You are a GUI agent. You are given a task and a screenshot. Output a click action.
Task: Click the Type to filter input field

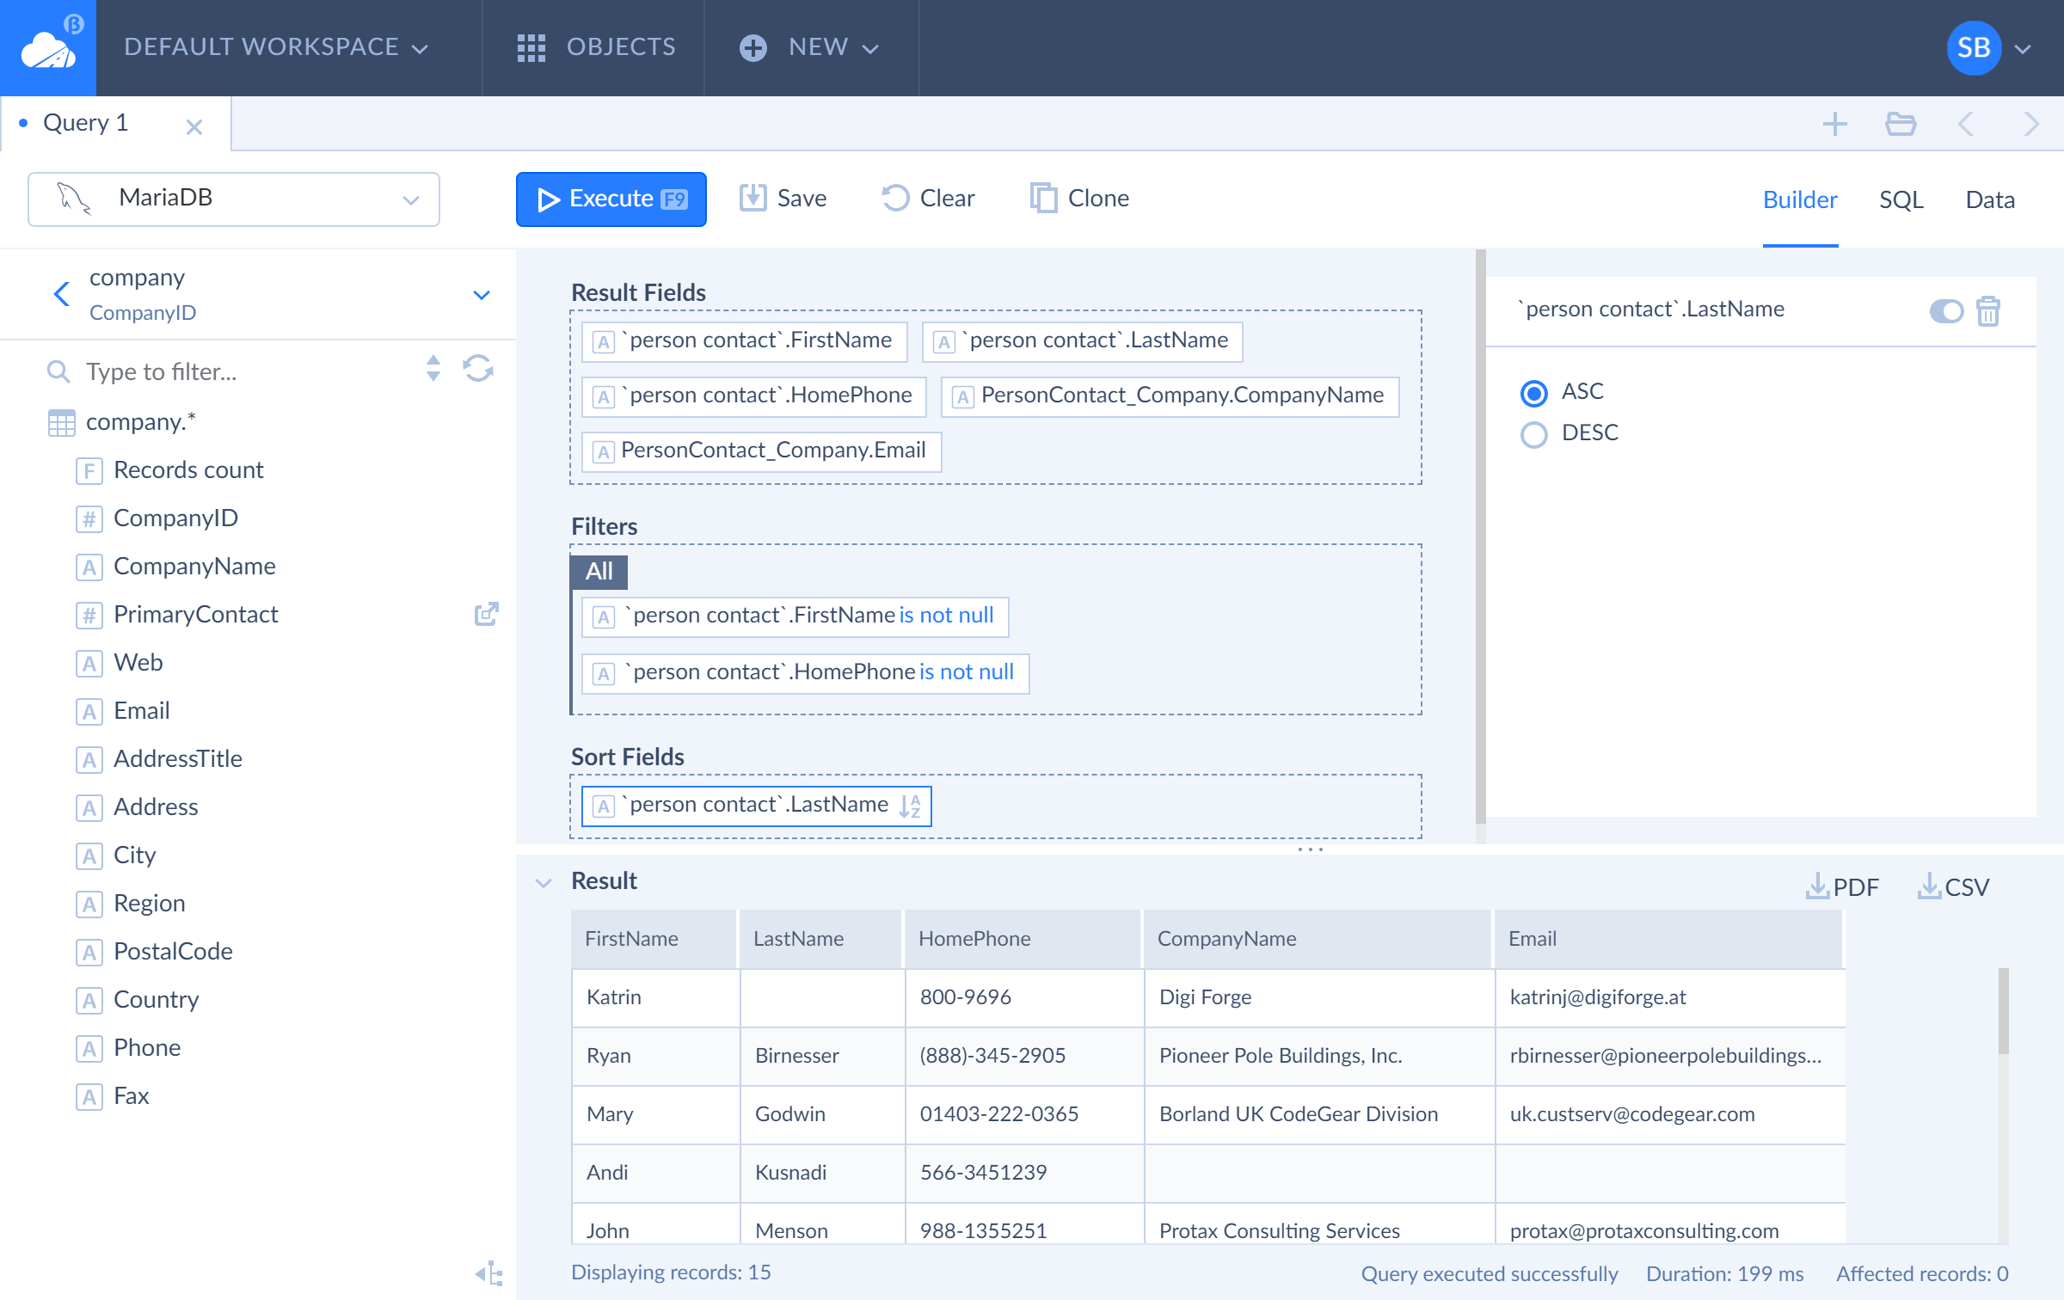click(x=249, y=371)
